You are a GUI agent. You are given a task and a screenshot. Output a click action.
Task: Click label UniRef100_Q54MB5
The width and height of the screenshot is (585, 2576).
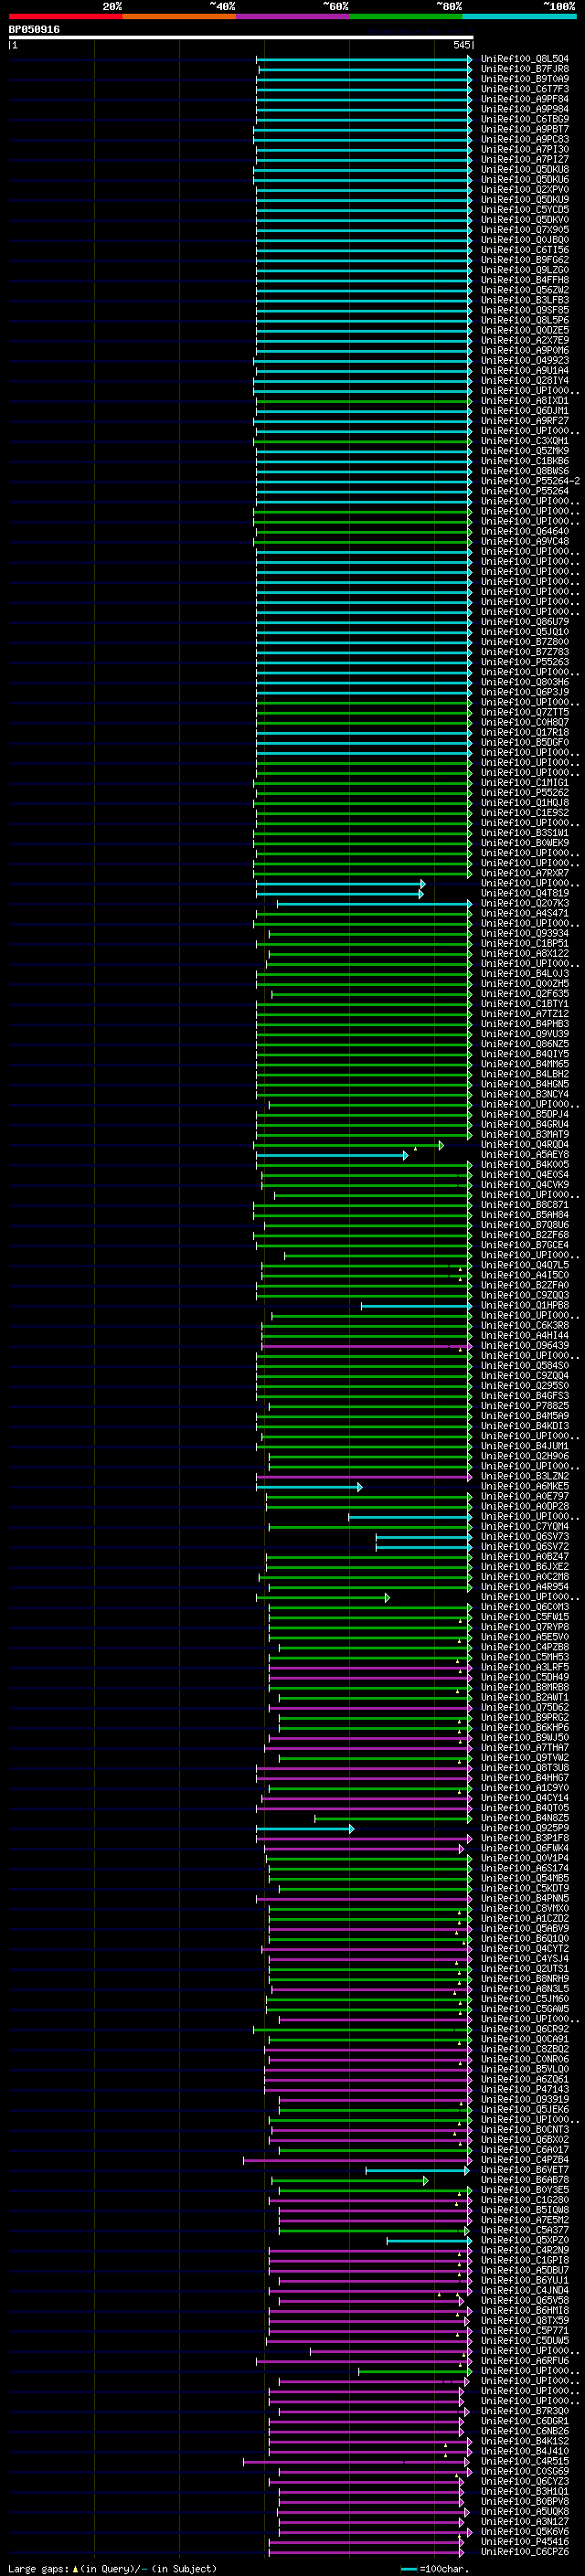[524, 1879]
